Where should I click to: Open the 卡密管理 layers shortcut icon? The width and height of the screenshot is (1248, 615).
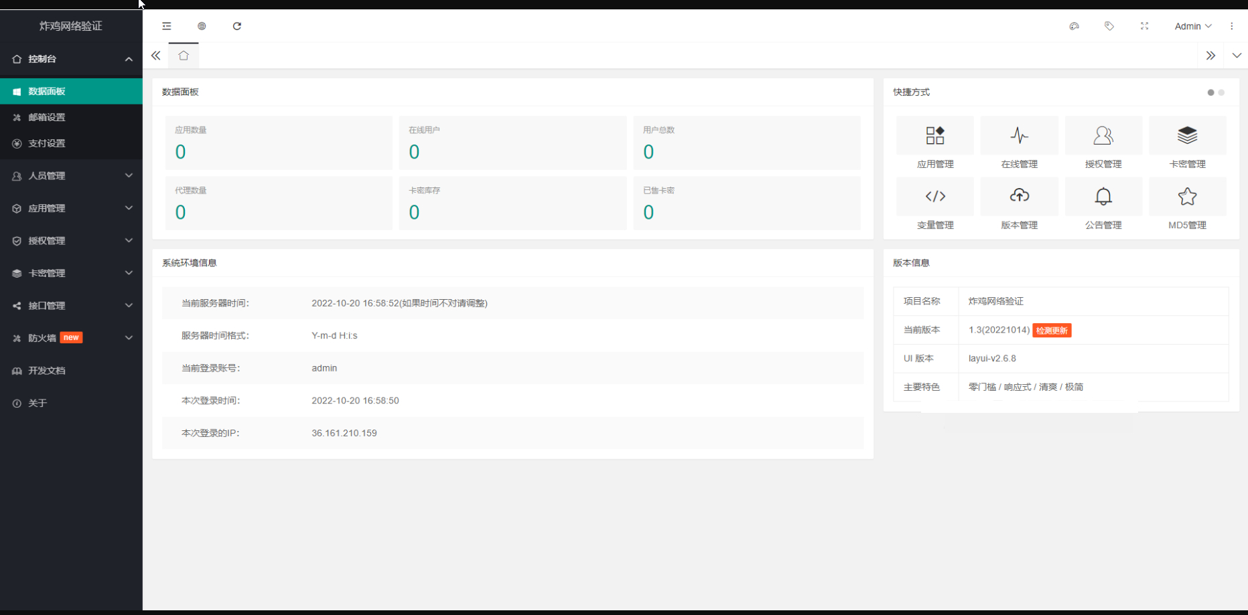(1188, 136)
